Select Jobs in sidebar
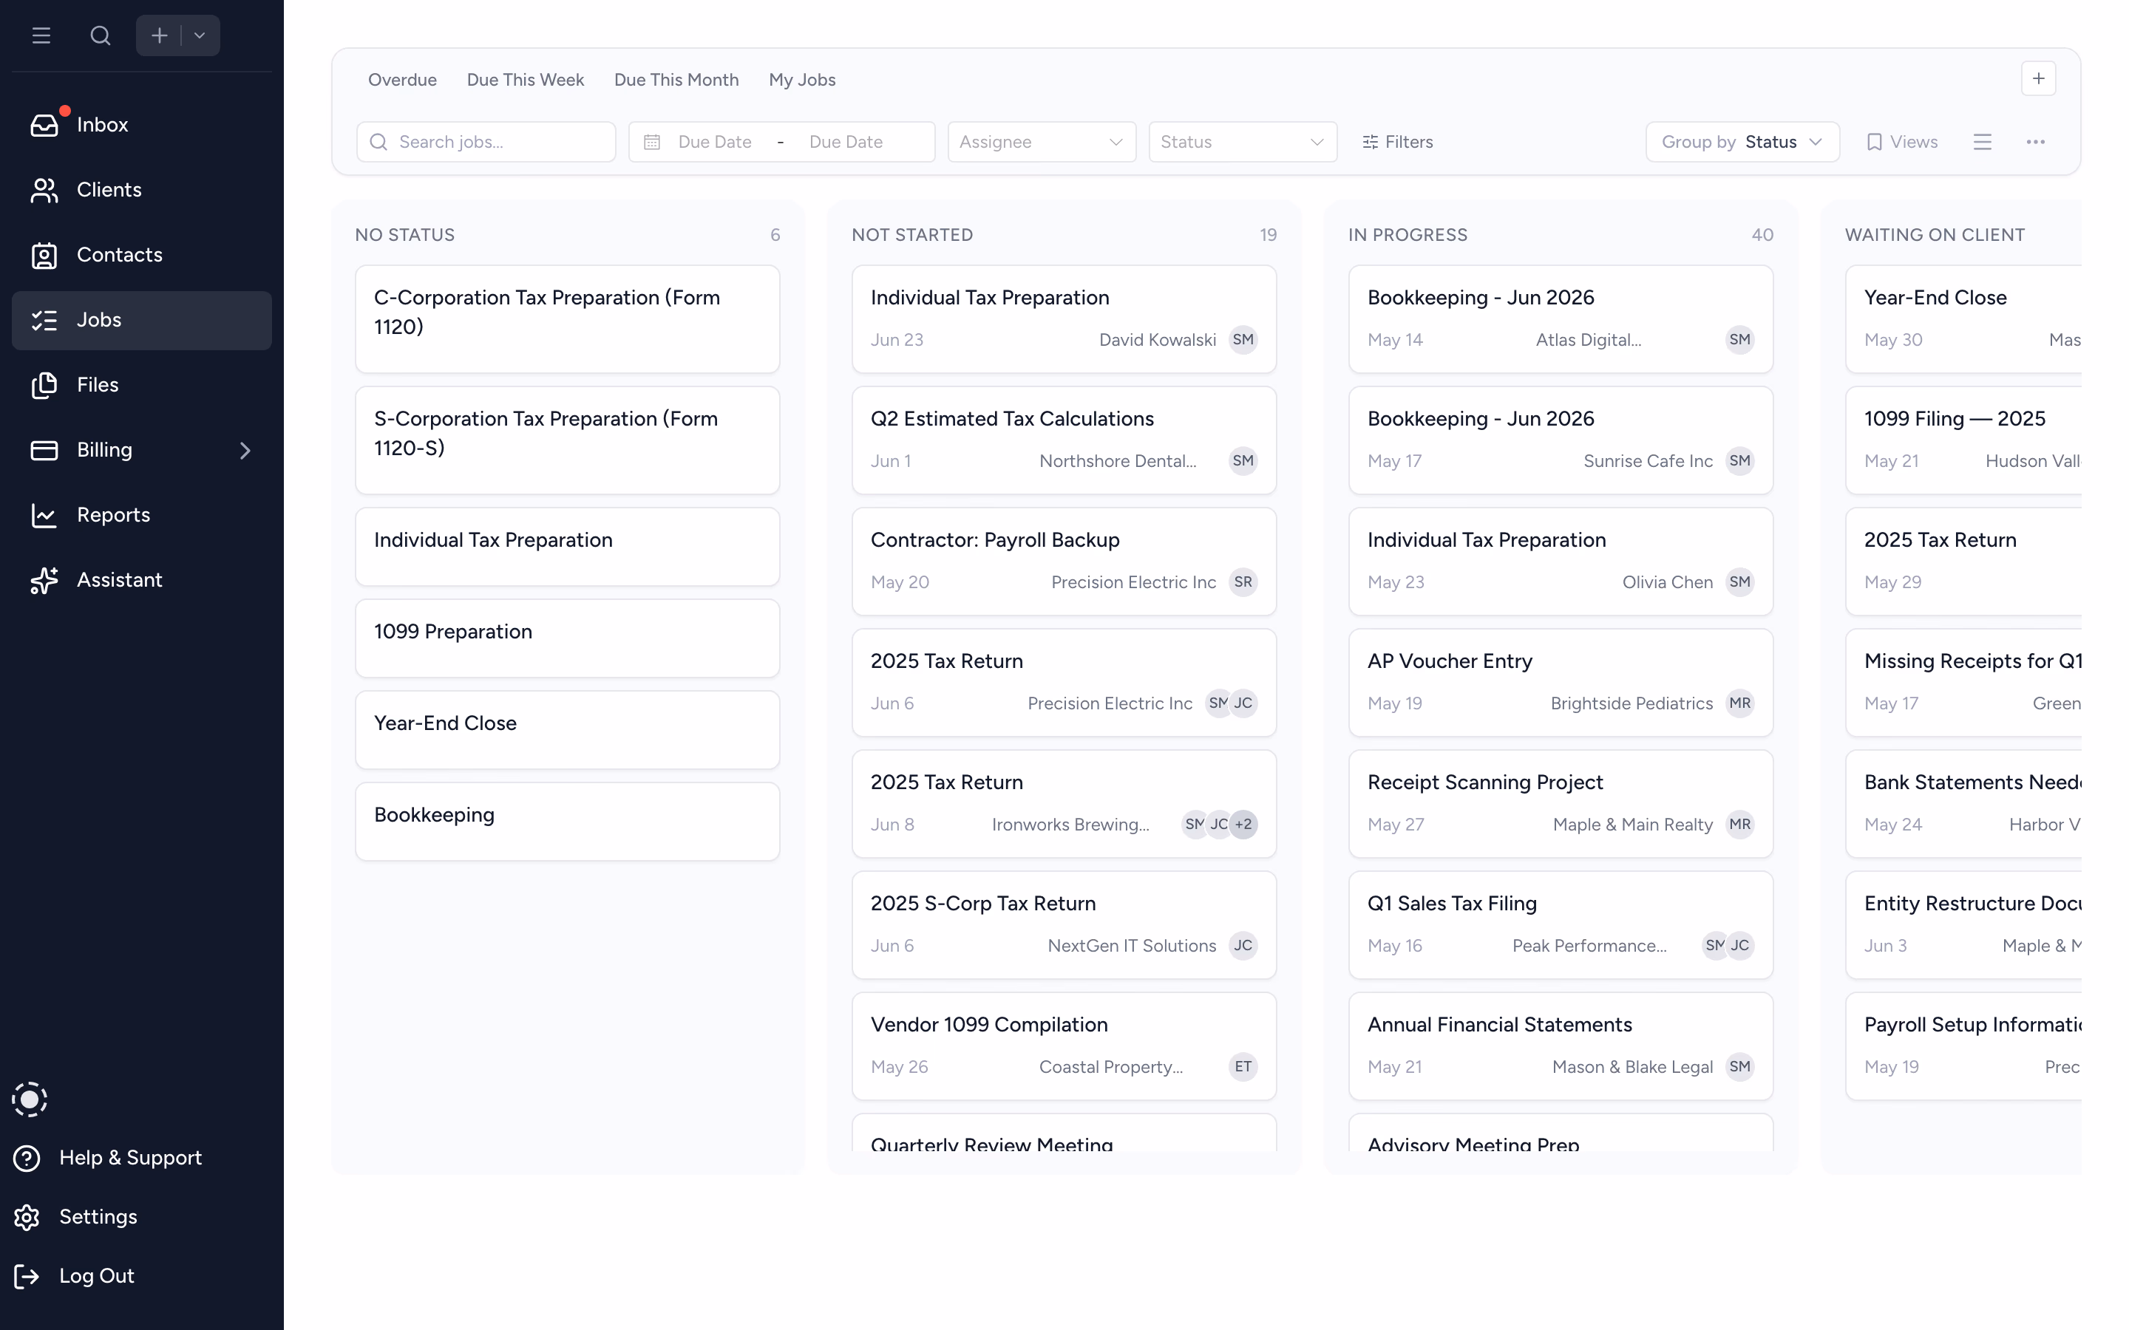Image resolution: width=2129 pixels, height=1330 pixels. [142, 320]
